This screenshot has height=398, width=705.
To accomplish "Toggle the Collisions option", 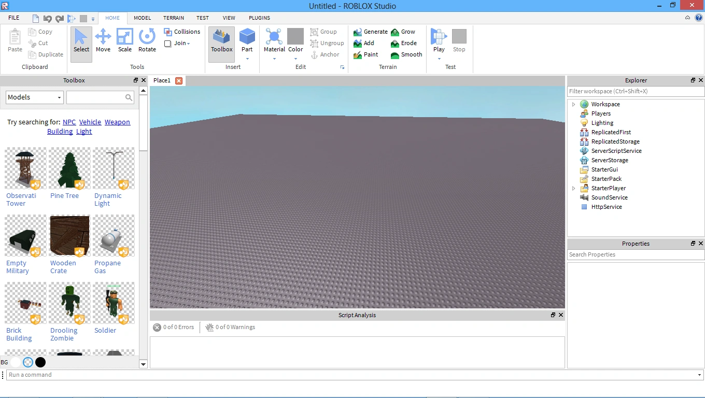I will (x=181, y=32).
